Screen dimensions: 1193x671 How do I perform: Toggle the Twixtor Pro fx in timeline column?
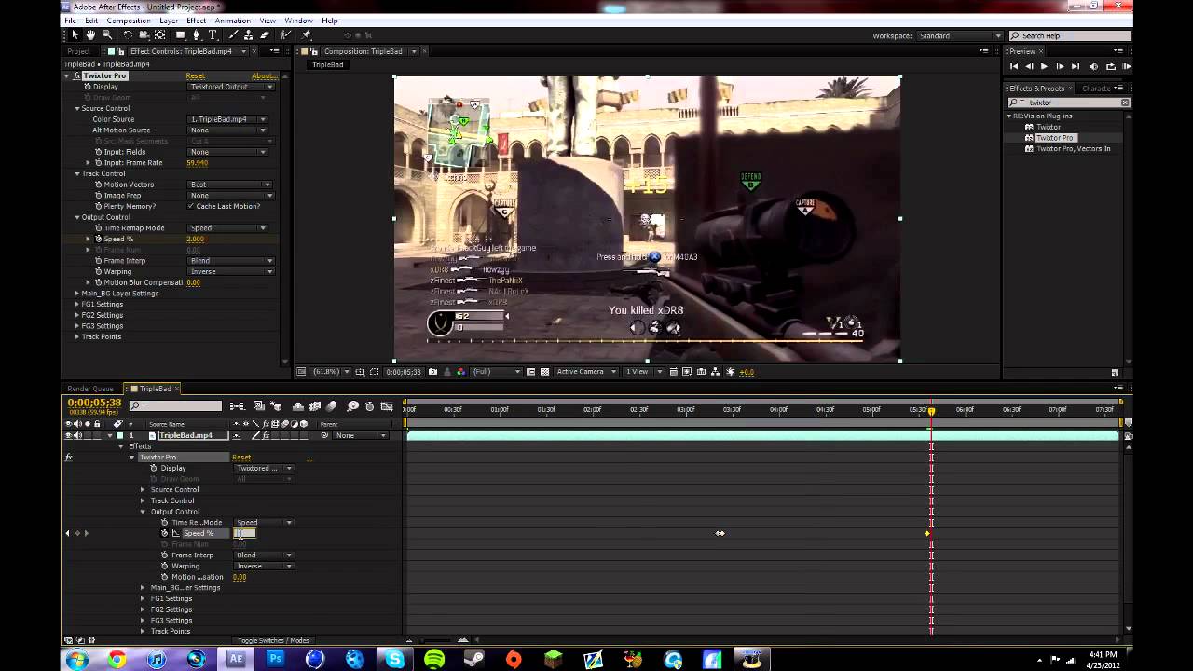point(68,458)
